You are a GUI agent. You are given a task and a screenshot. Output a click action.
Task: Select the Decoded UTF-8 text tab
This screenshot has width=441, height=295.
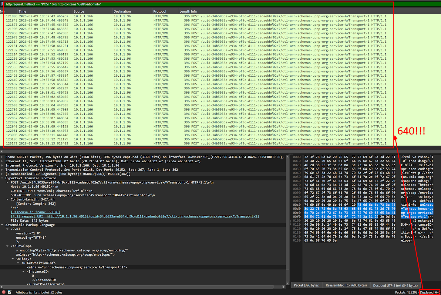(x=395, y=285)
